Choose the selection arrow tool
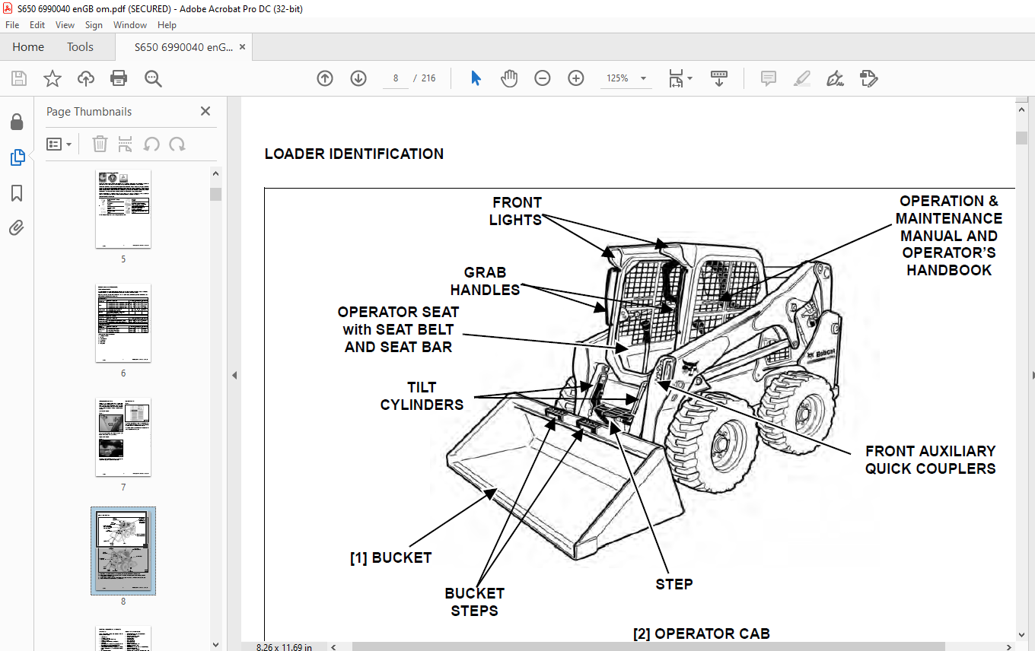 click(476, 78)
